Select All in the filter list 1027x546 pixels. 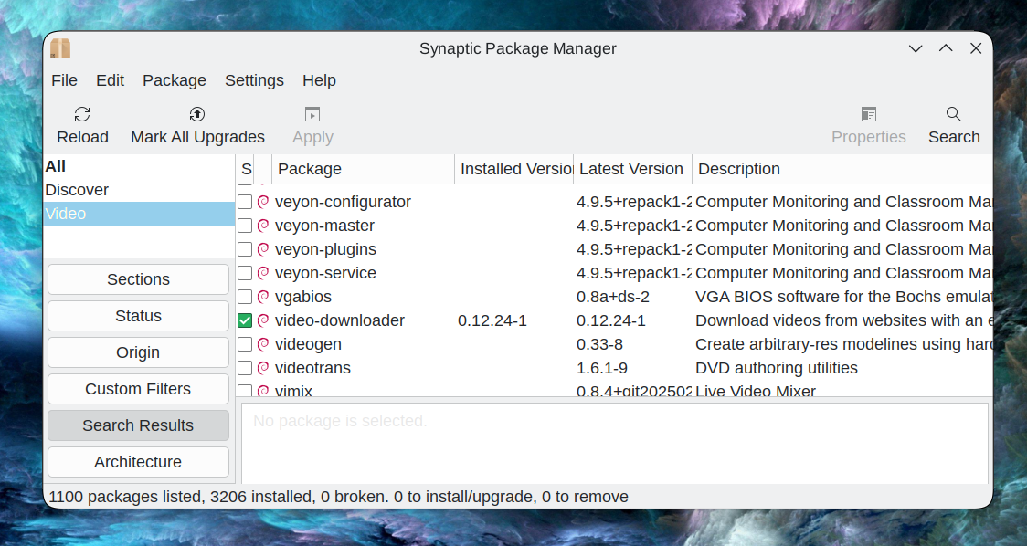coord(139,166)
